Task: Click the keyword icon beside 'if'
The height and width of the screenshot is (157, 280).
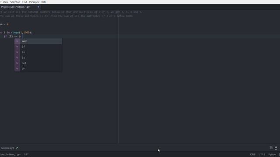Action: [17, 47]
